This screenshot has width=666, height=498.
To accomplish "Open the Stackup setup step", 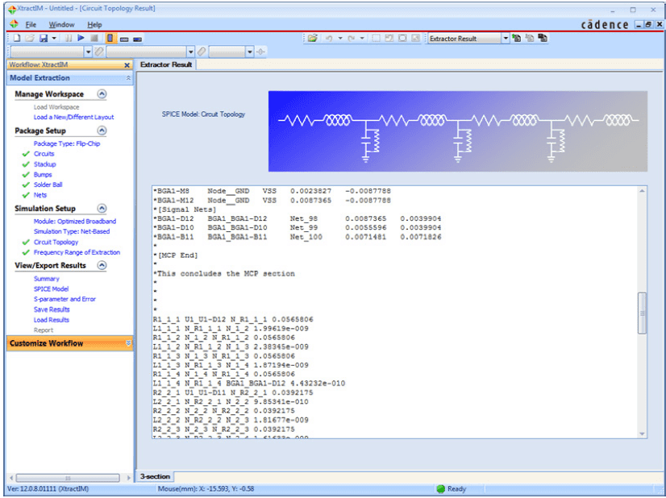I will pos(44,164).
